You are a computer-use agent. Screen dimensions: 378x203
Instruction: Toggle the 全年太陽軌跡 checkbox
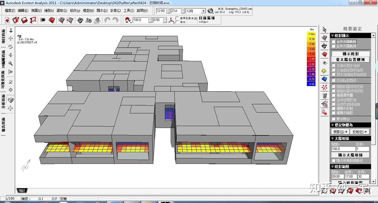click(x=333, y=46)
